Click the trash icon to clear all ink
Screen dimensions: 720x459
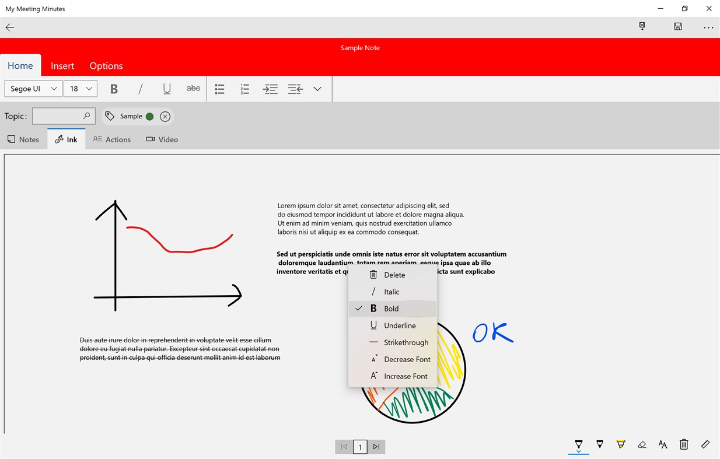684,444
